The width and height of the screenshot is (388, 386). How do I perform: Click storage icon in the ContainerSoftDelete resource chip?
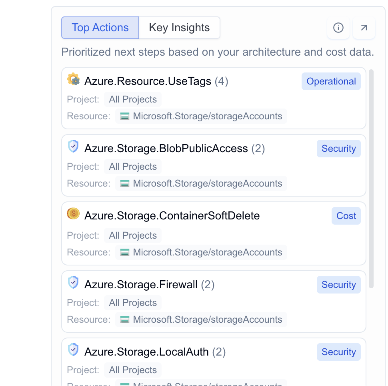[125, 252]
